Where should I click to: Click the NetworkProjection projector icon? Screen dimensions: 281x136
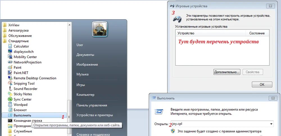coord(10,62)
